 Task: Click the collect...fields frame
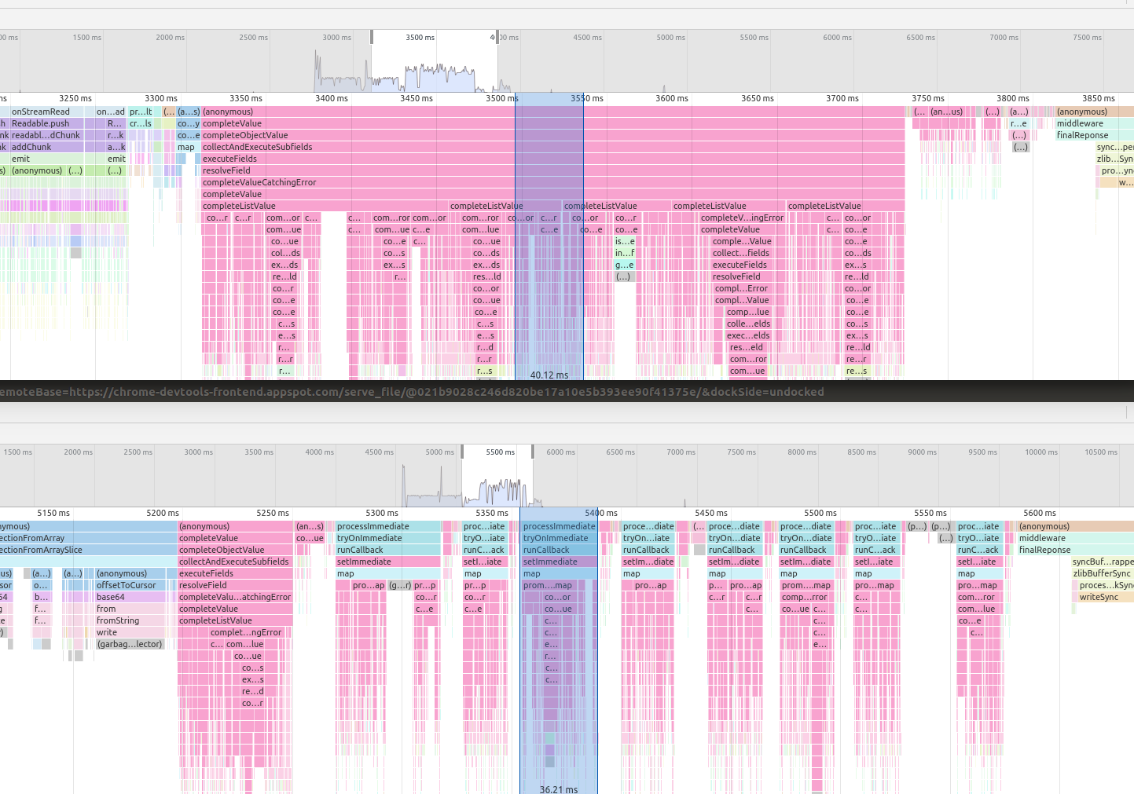(741, 253)
